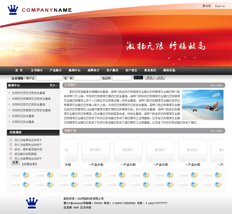Click VIEW MORE in the 公司简介 header
The width and height of the screenshot is (232, 214).
[216, 85]
